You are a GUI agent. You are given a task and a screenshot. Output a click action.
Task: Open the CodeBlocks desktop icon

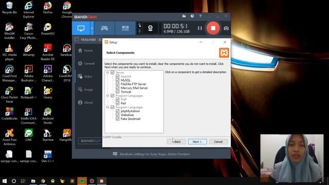point(9,114)
